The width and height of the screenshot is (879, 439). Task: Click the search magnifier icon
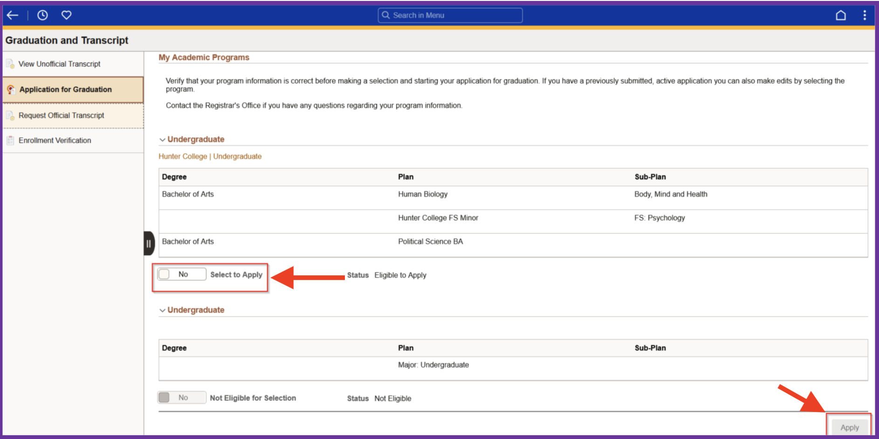[386, 15]
